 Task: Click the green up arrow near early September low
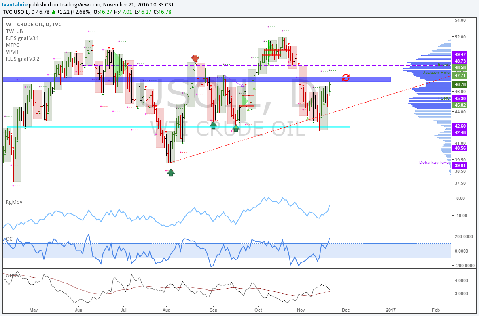coord(213,124)
